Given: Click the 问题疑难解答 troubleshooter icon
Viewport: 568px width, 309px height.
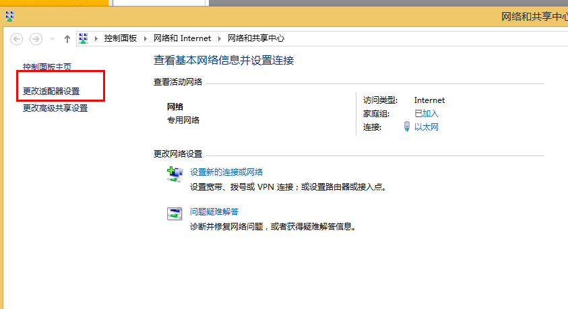Looking at the screenshot, I should click(x=175, y=214).
